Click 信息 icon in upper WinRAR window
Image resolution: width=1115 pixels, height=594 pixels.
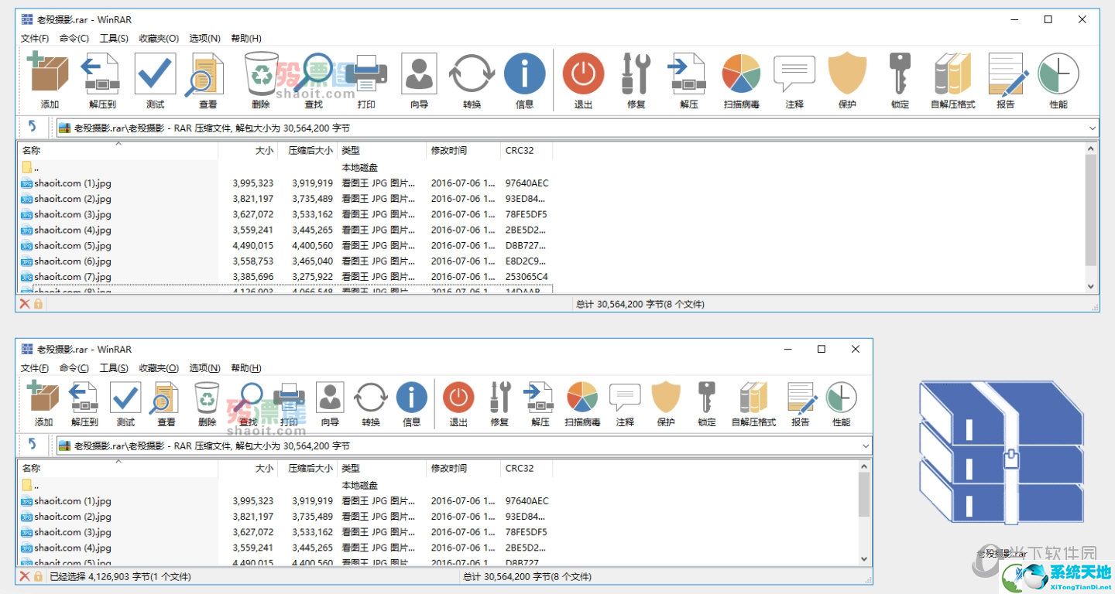(525, 73)
